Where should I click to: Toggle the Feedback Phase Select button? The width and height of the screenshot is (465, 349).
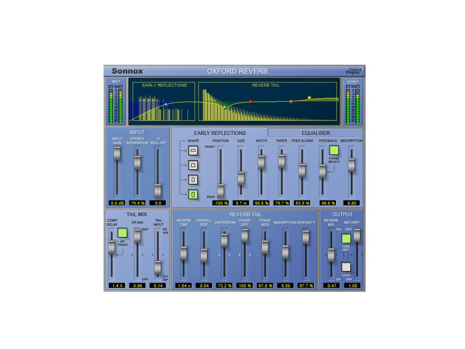pyautogui.click(x=334, y=150)
